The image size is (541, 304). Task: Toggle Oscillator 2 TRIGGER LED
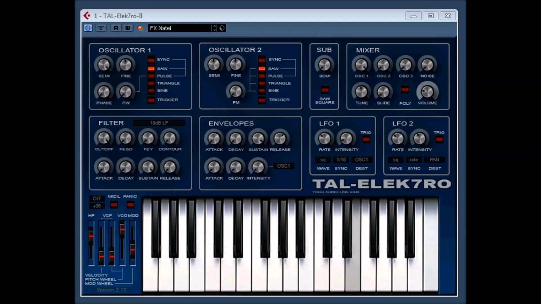point(262,100)
